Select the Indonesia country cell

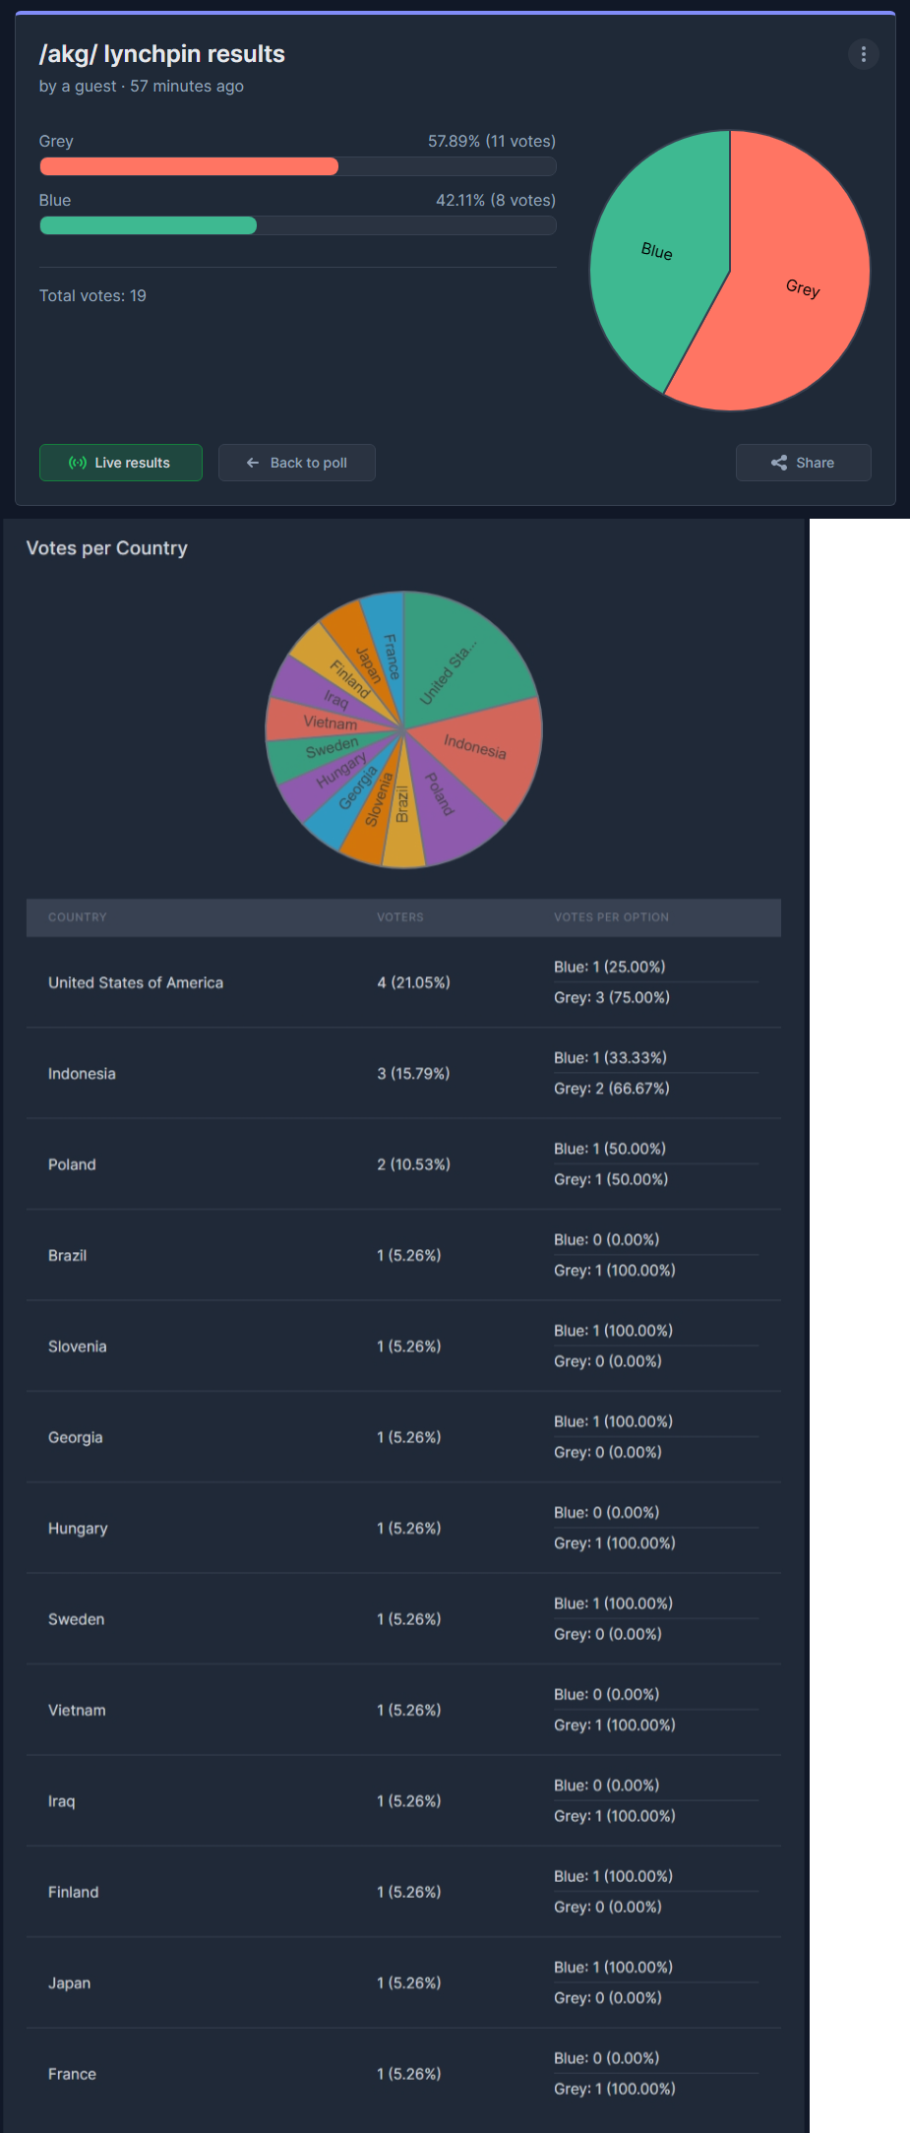pos(82,1074)
